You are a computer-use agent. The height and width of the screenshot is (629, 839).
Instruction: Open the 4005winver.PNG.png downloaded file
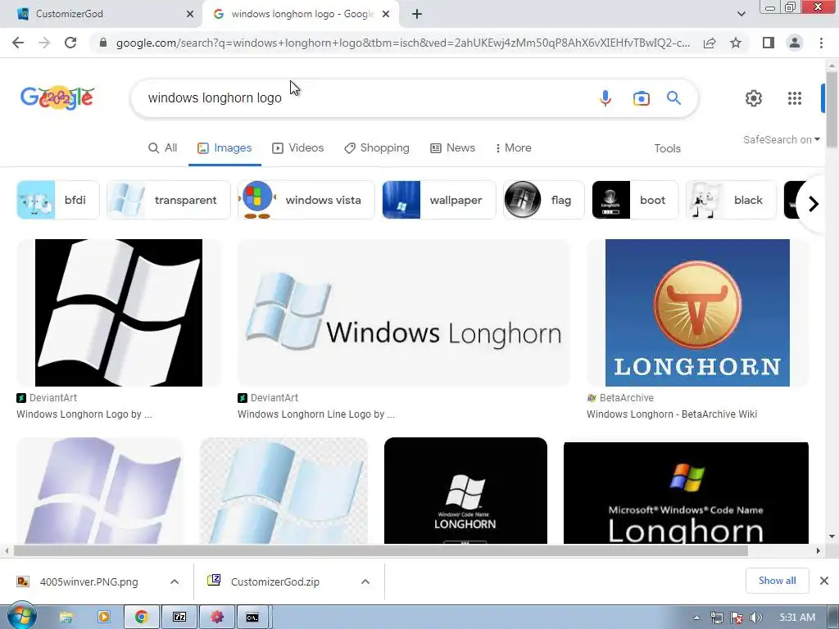88,581
